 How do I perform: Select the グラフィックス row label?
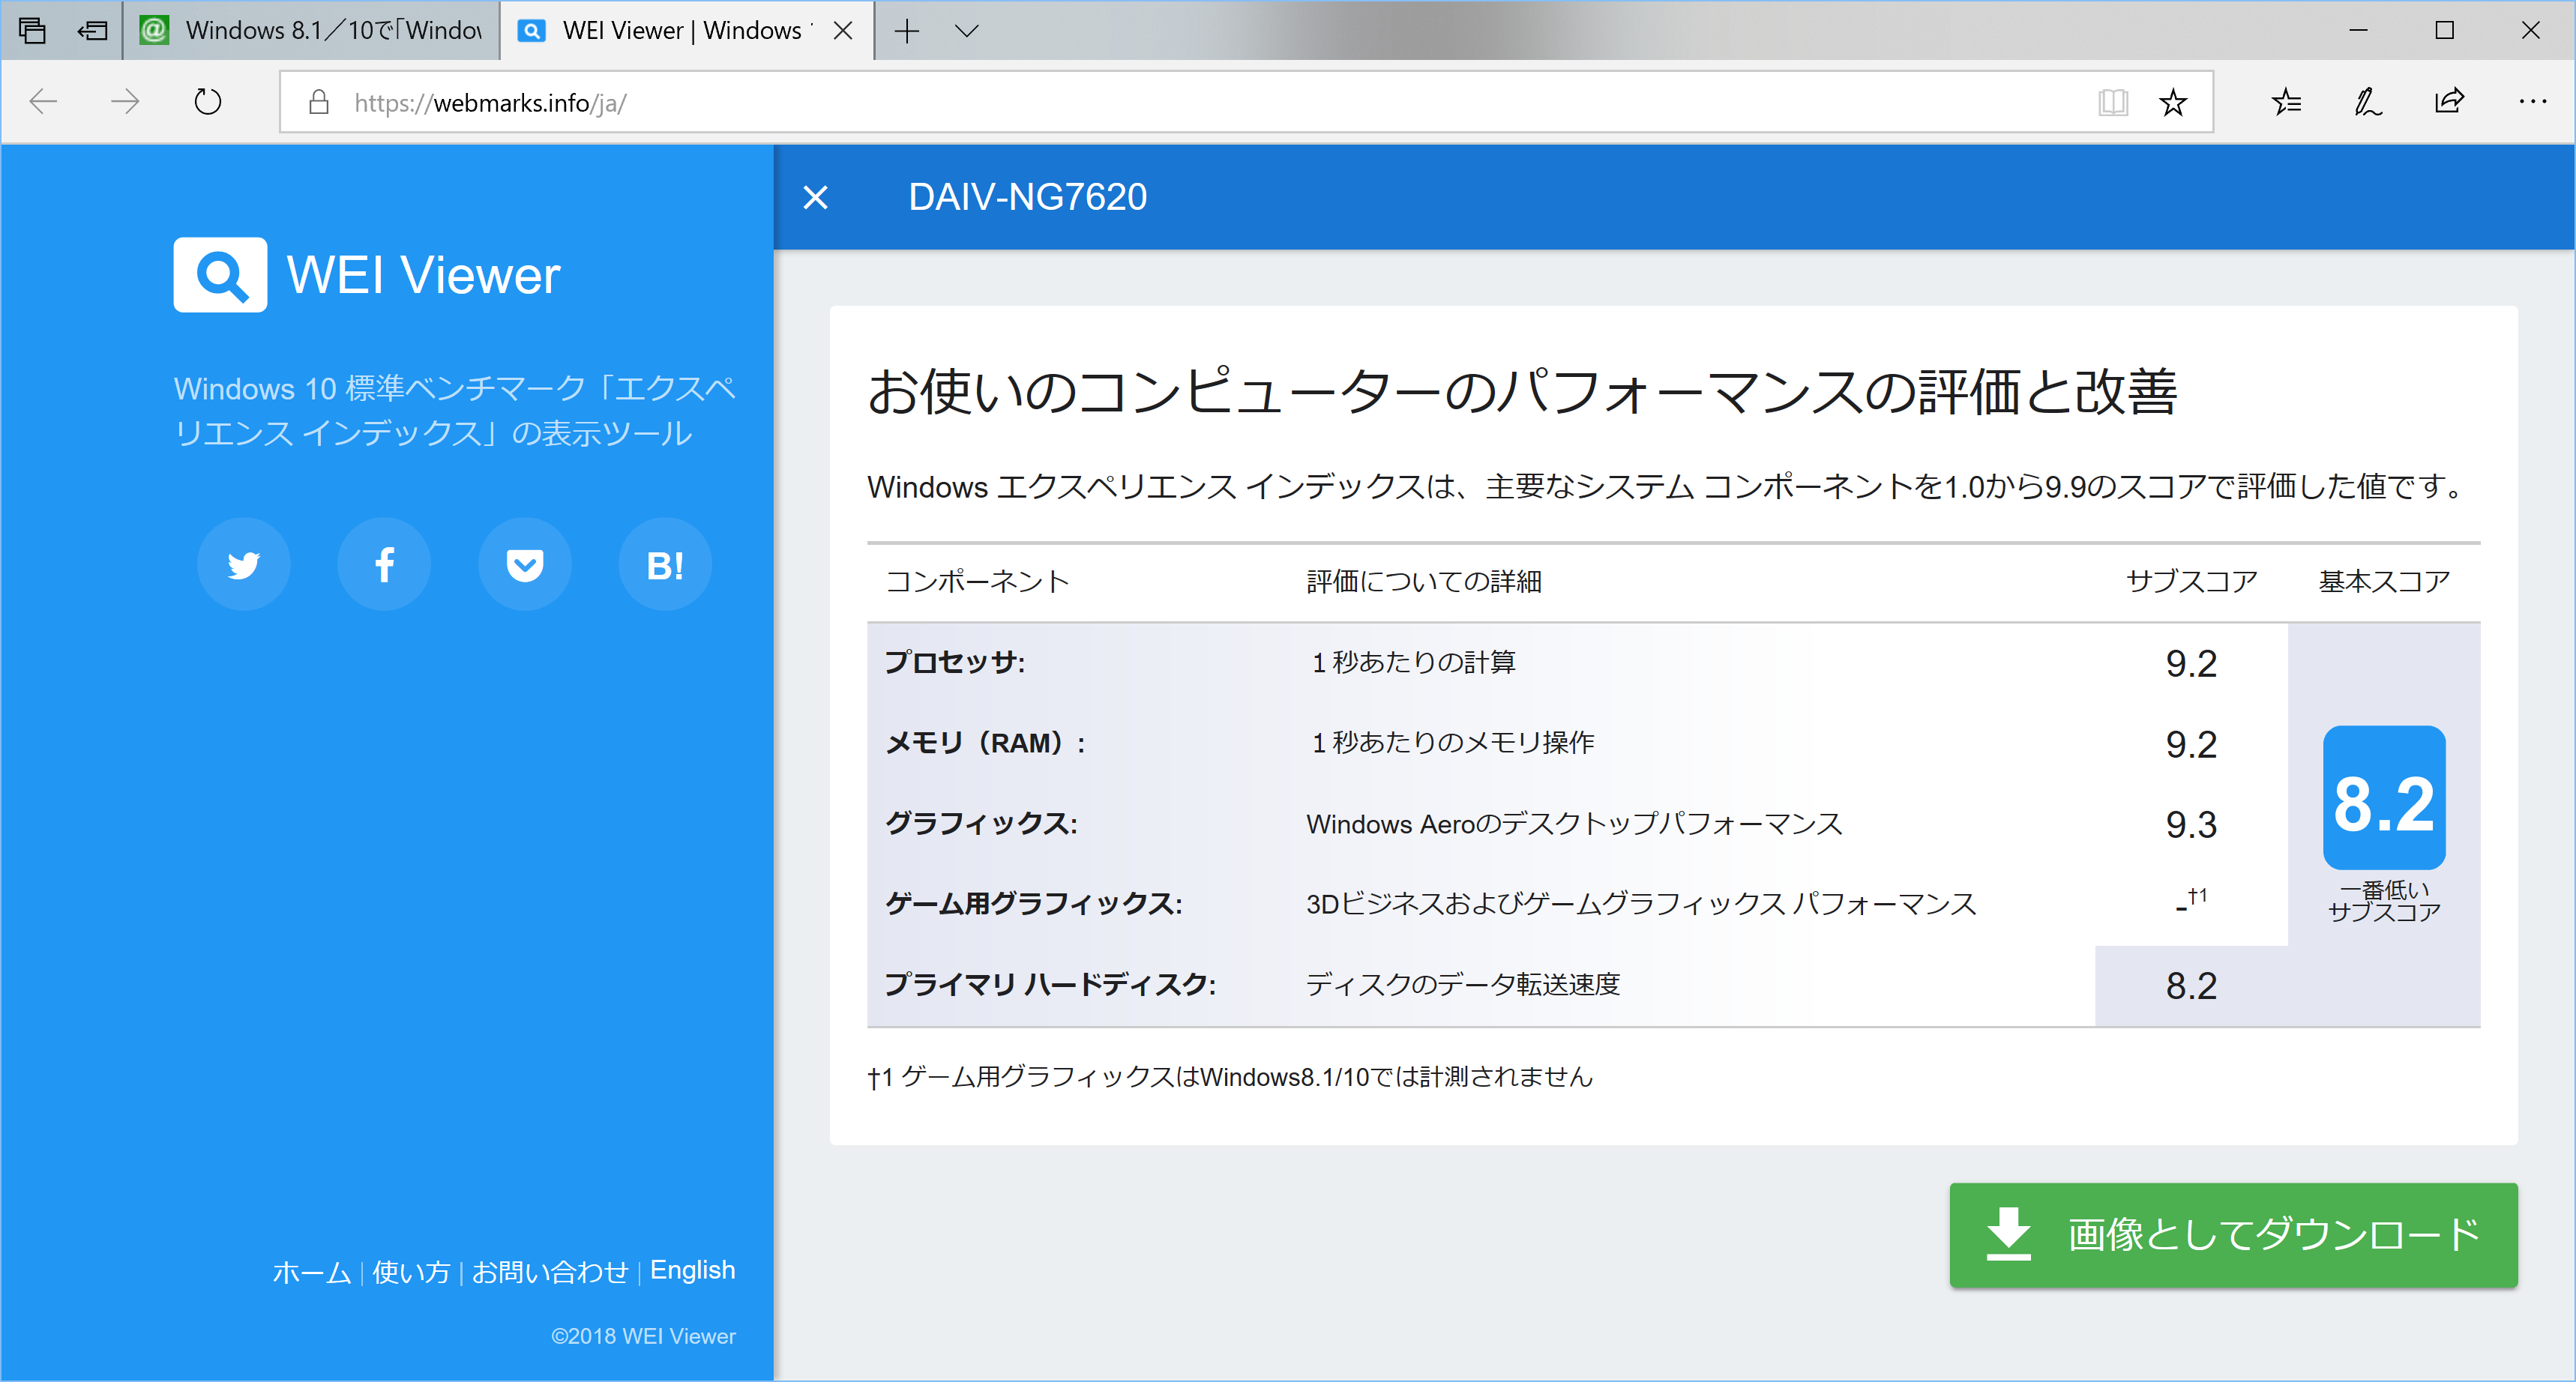[x=982, y=824]
